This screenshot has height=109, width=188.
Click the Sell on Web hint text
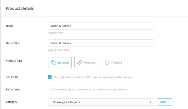tap(91, 90)
